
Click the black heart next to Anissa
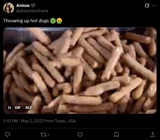click(33, 5)
